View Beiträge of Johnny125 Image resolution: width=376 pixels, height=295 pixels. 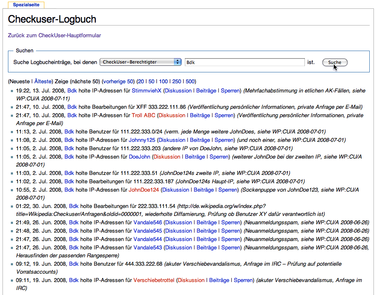[200, 140]
